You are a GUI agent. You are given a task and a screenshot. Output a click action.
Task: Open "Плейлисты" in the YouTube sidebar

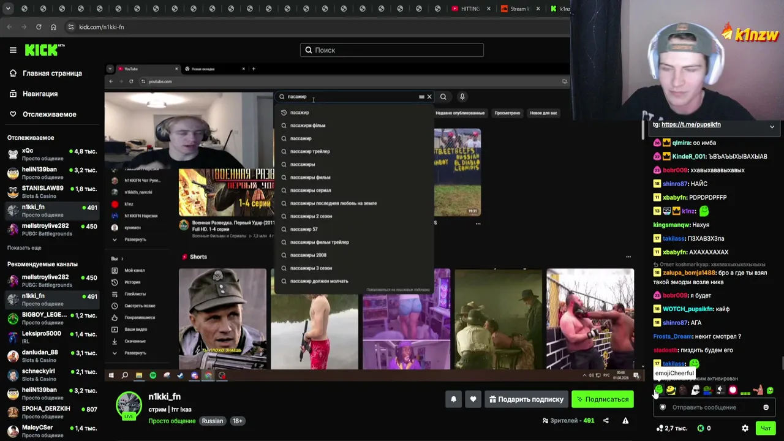130,294
